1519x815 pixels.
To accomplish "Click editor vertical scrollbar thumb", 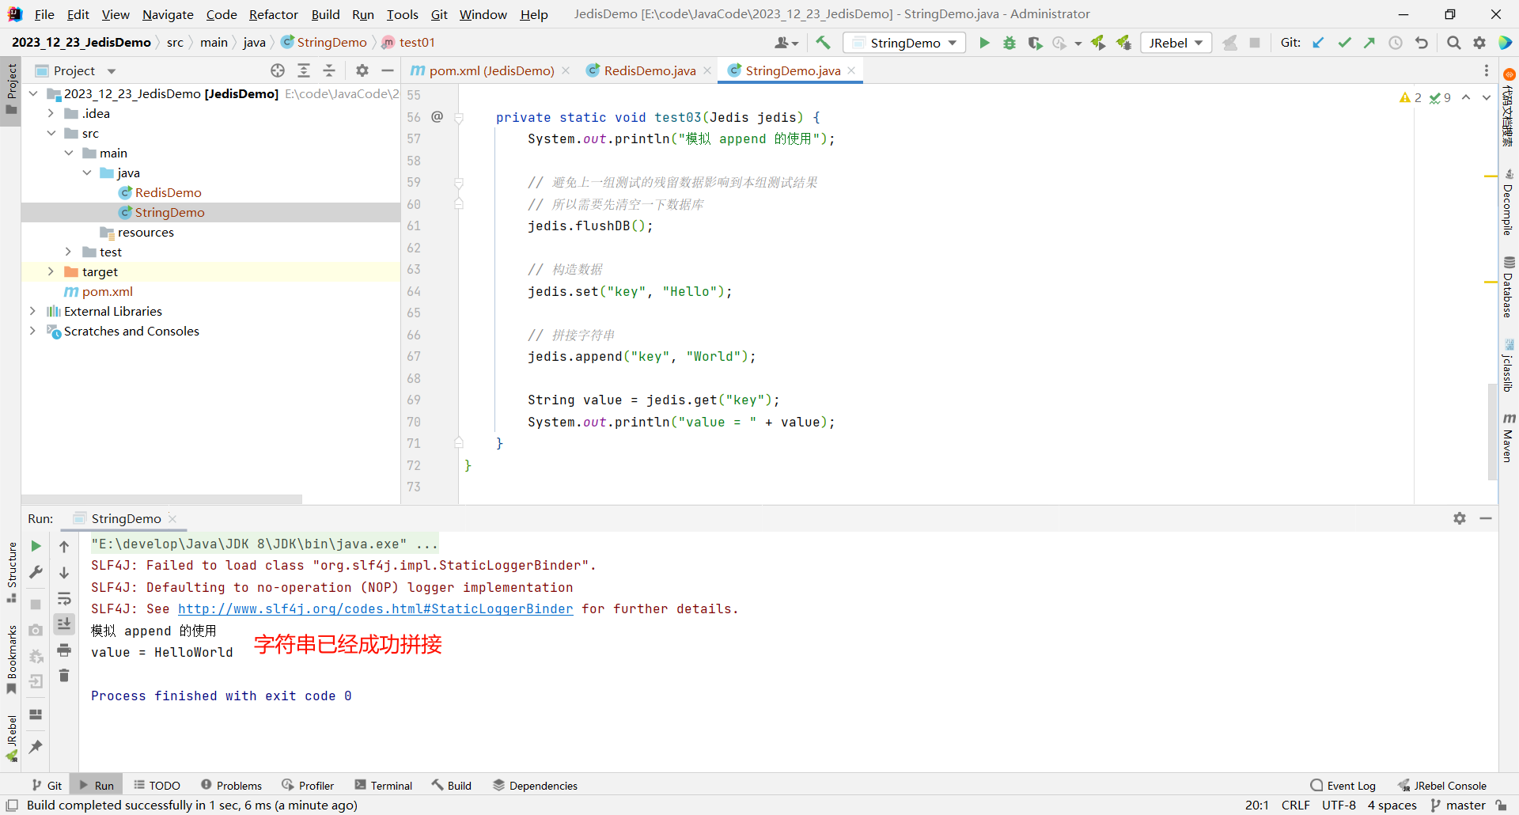I will point(1492,431).
